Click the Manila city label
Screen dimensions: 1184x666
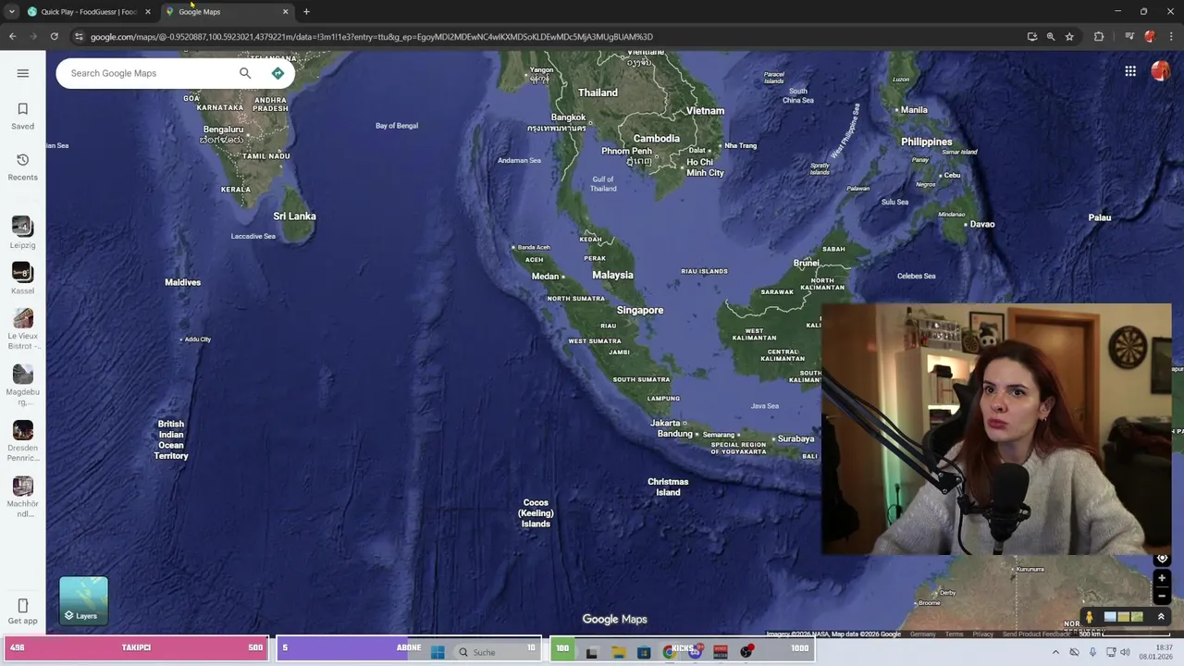pyautogui.click(x=914, y=109)
